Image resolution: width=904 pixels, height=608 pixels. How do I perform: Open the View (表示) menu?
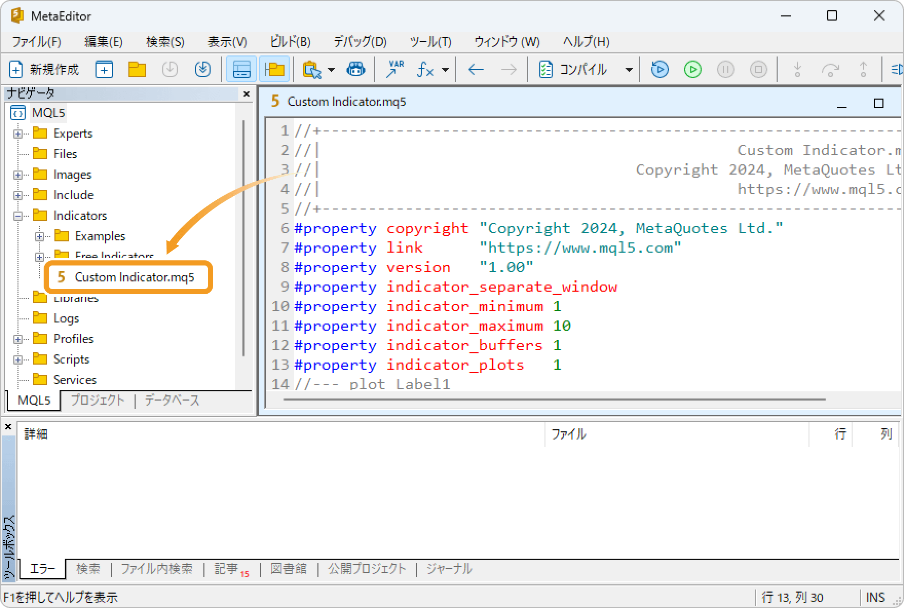pos(227,42)
